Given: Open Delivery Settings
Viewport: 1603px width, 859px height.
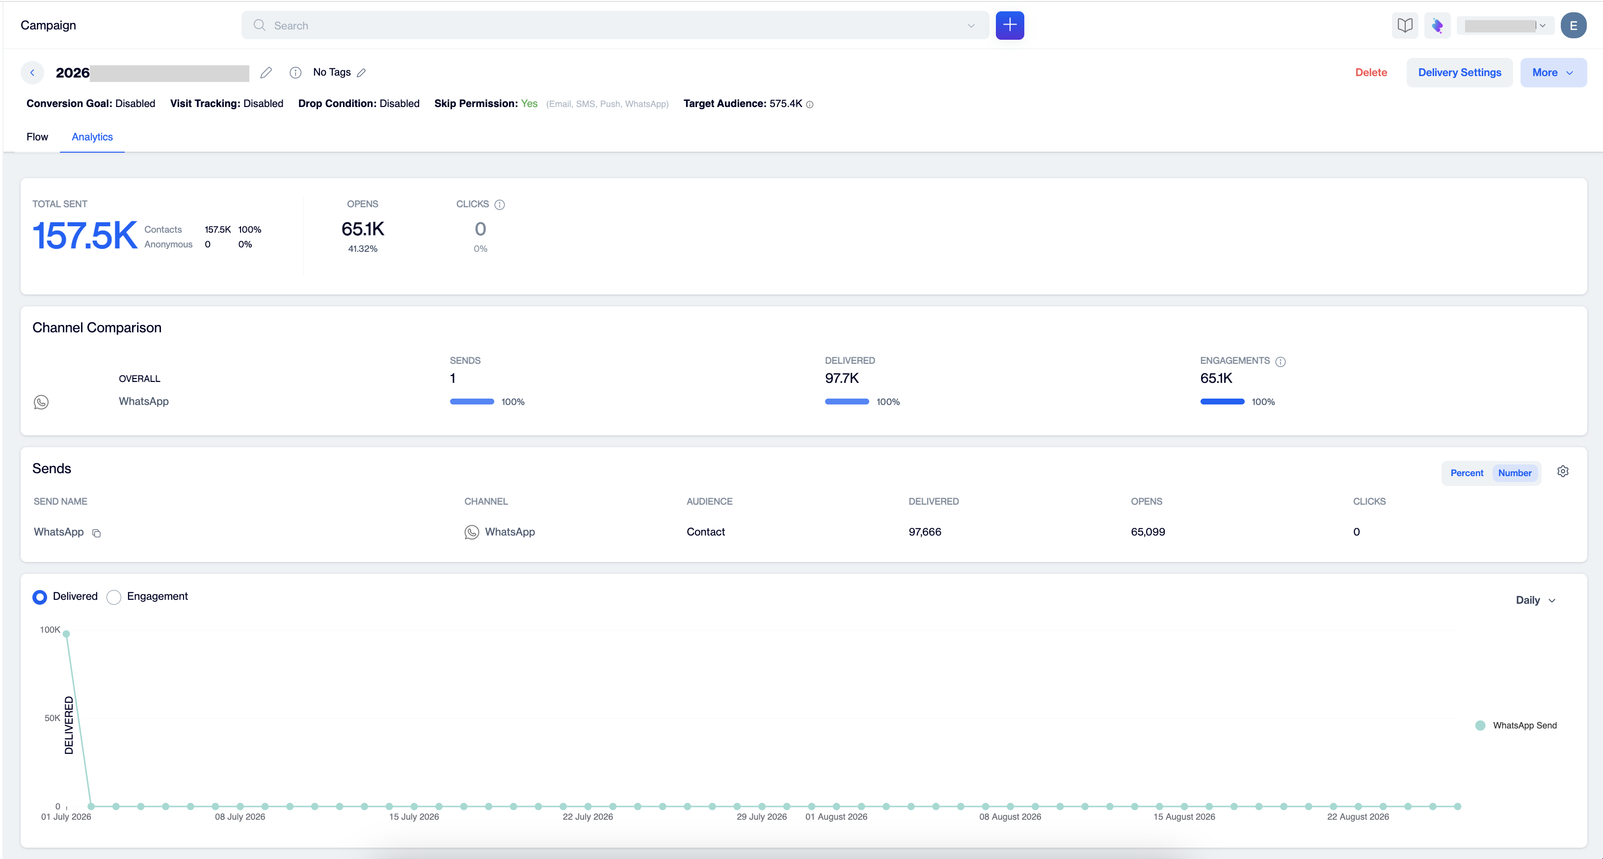Looking at the screenshot, I should [1459, 73].
